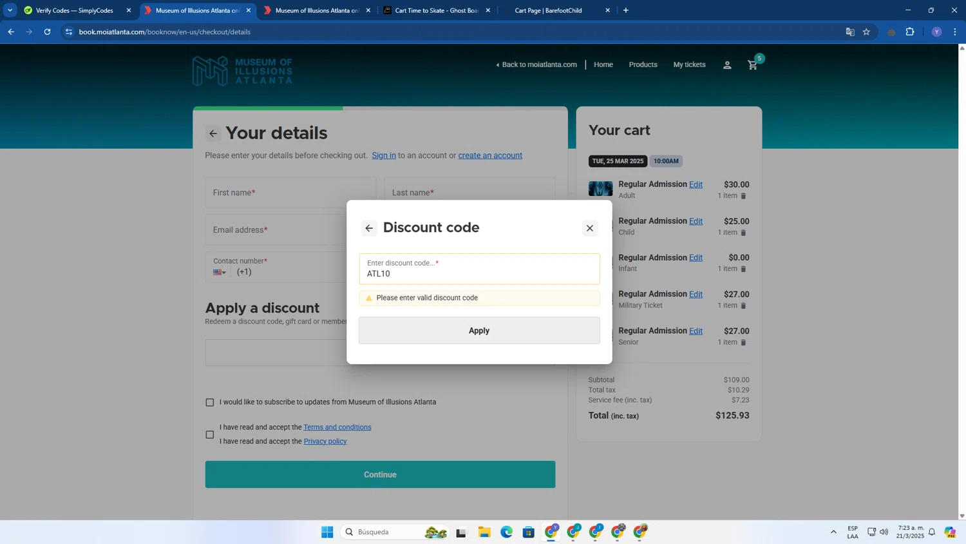Screen dimensions: 966x544
Task: Open File Explorer from the taskbar
Action: (484, 532)
